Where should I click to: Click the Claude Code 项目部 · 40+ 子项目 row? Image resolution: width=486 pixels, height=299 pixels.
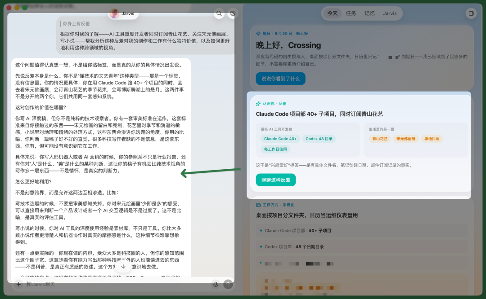(361, 231)
